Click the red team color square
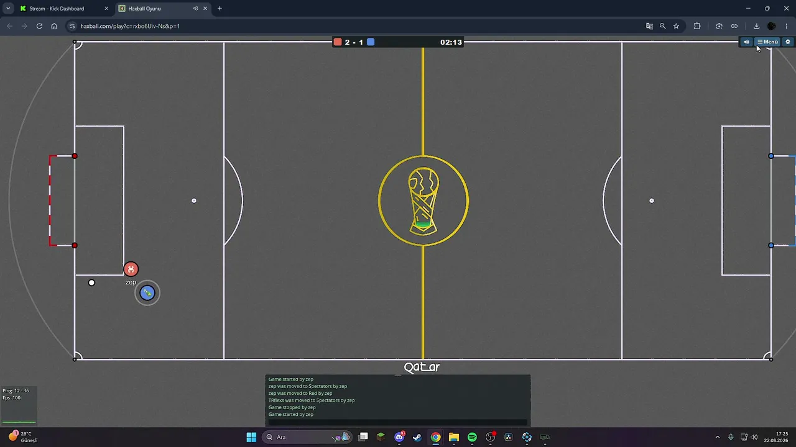This screenshot has height=447, width=796. click(338, 42)
